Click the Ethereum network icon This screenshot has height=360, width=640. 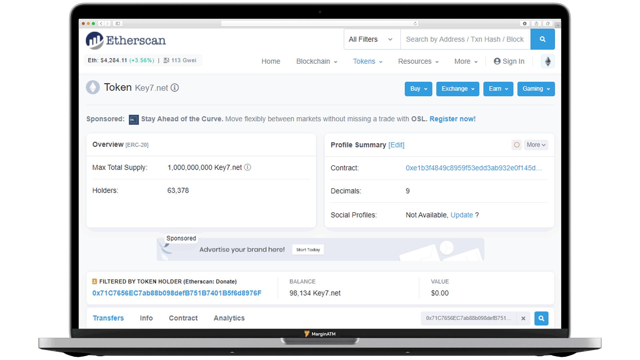548,61
